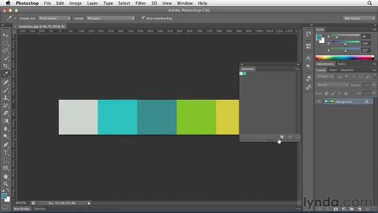Select the Hand tool
Viewport: 378px width, 213px height.
point(5,176)
